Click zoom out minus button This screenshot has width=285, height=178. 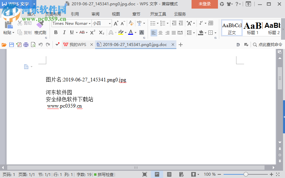tap(219, 175)
